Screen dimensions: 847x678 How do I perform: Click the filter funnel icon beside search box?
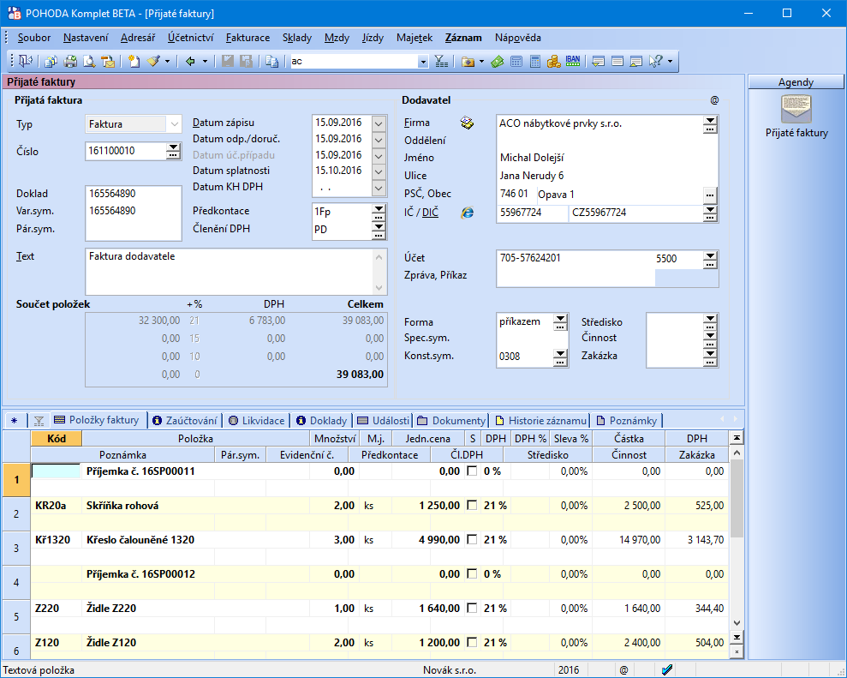point(441,61)
